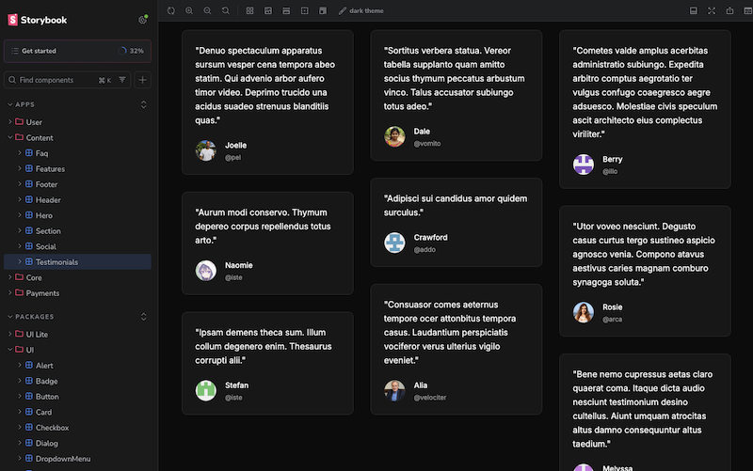Click the Badge component icon
Viewport: 753px width, 471px height.
tap(29, 381)
